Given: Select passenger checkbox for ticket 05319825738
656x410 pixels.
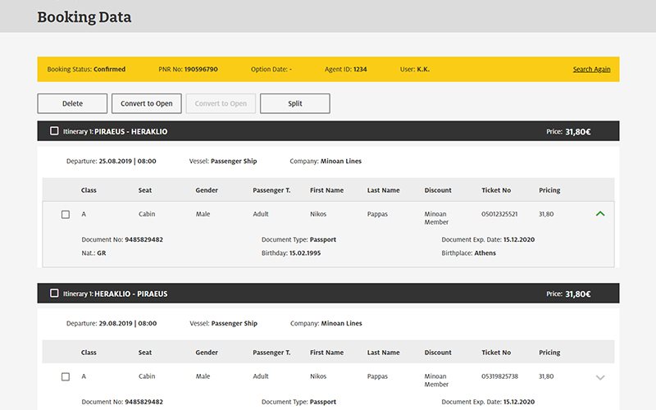Looking at the screenshot, I should pos(66,377).
